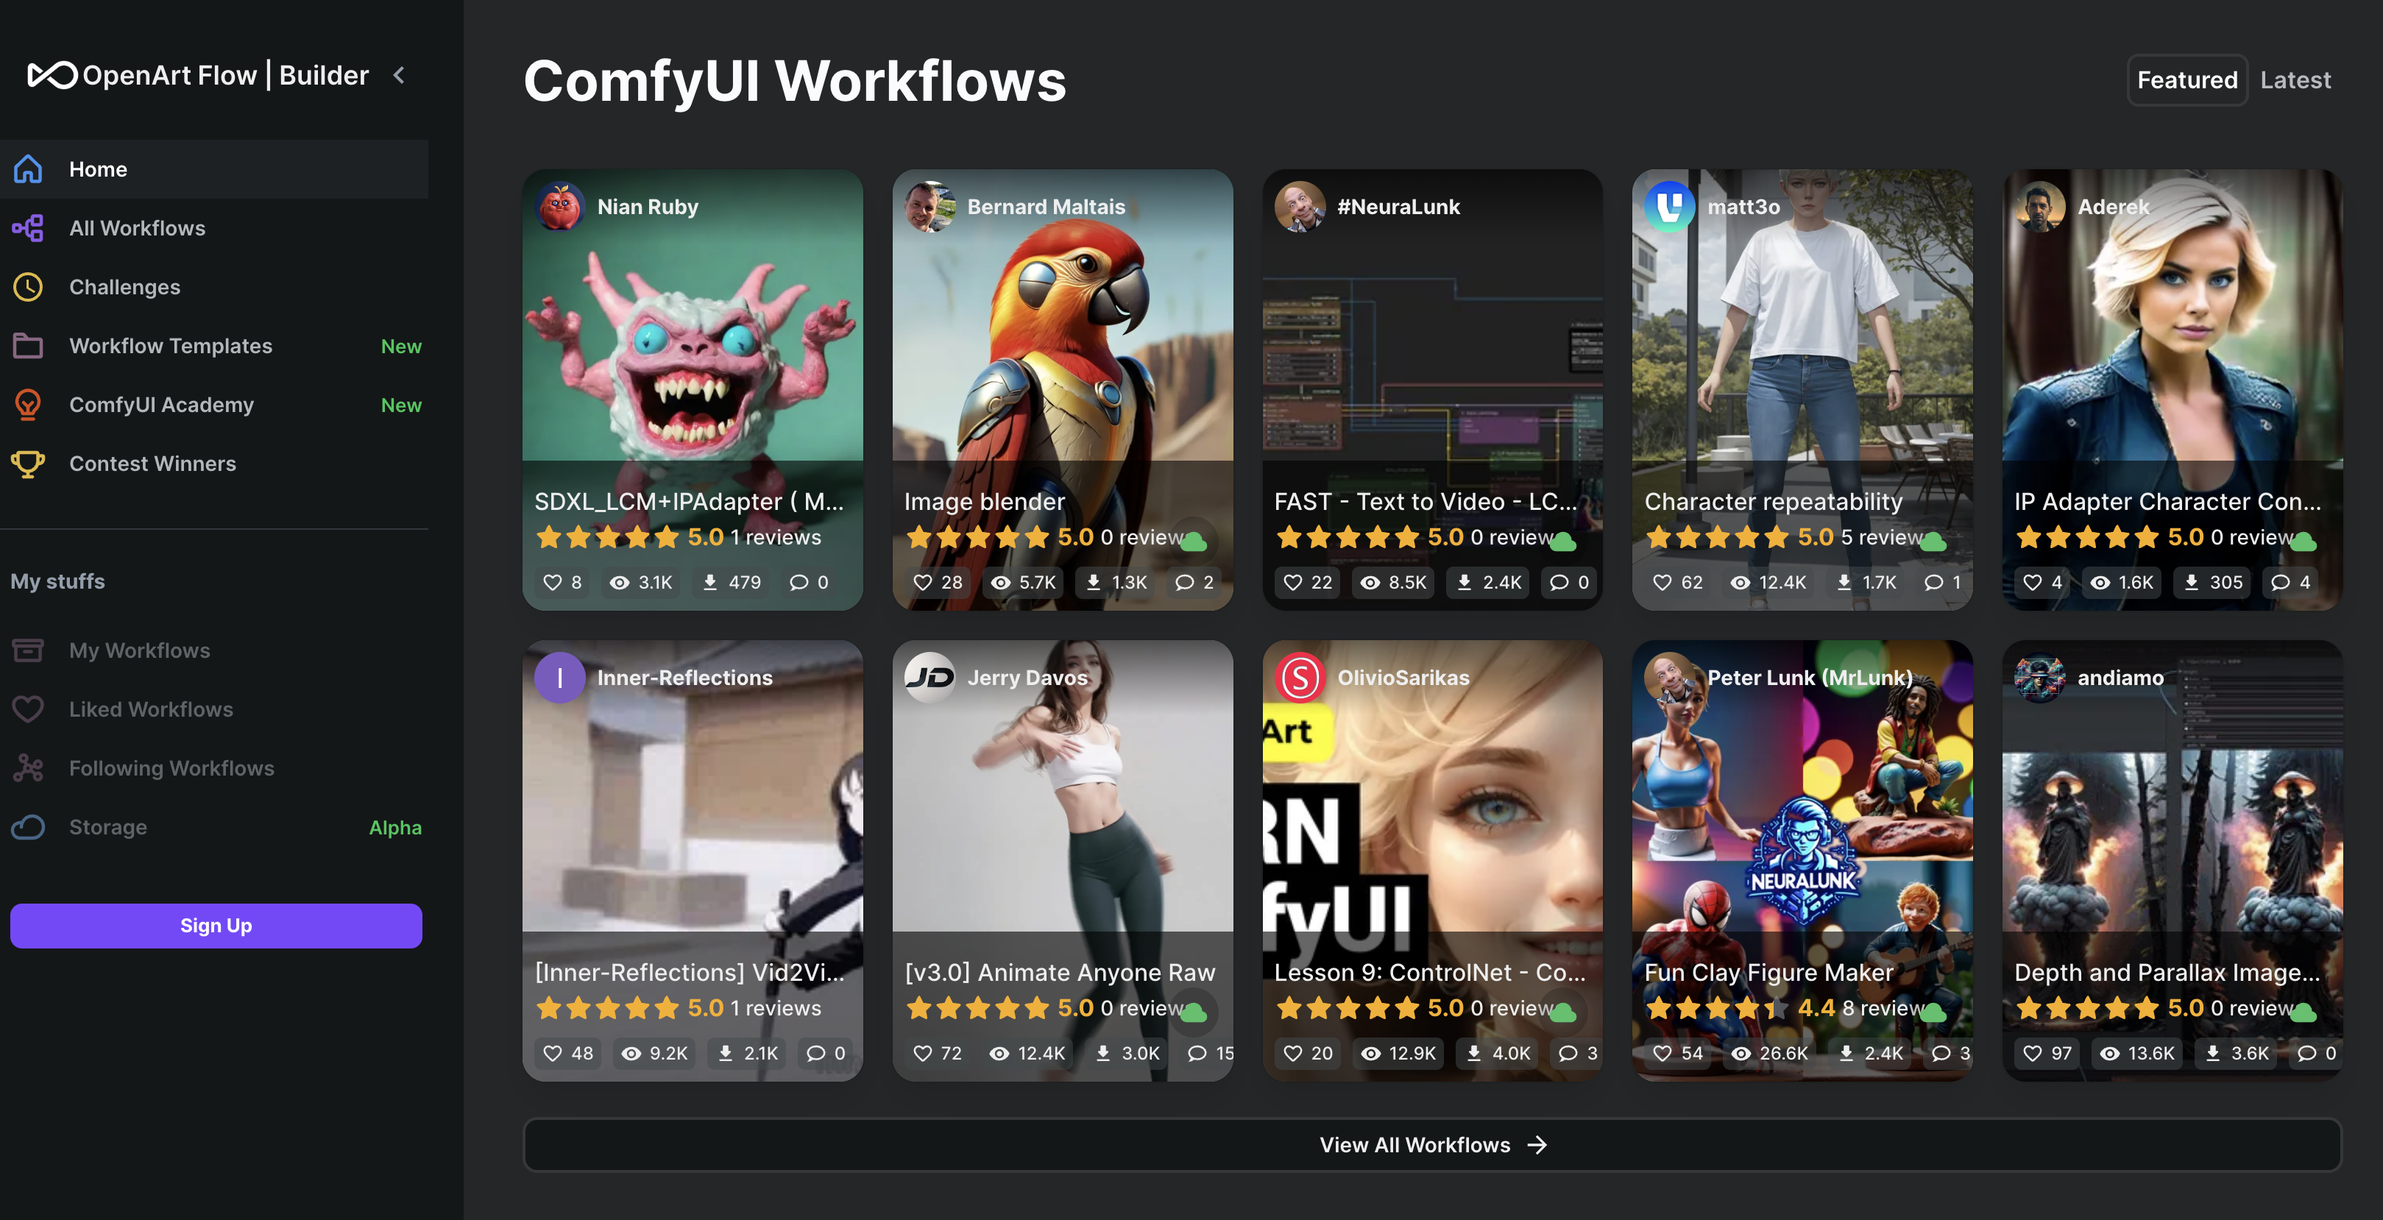Click the All Workflows node icon
2383x1220 pixels.
[x=28, y=227]
